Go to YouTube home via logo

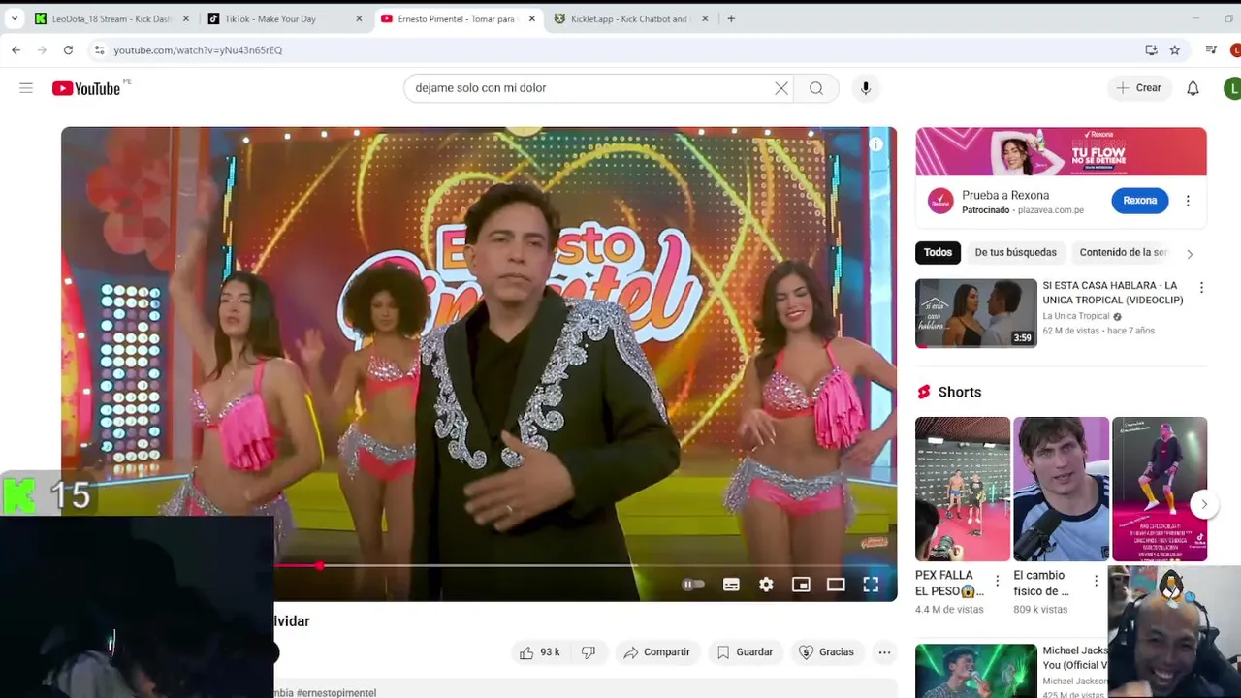86,88
